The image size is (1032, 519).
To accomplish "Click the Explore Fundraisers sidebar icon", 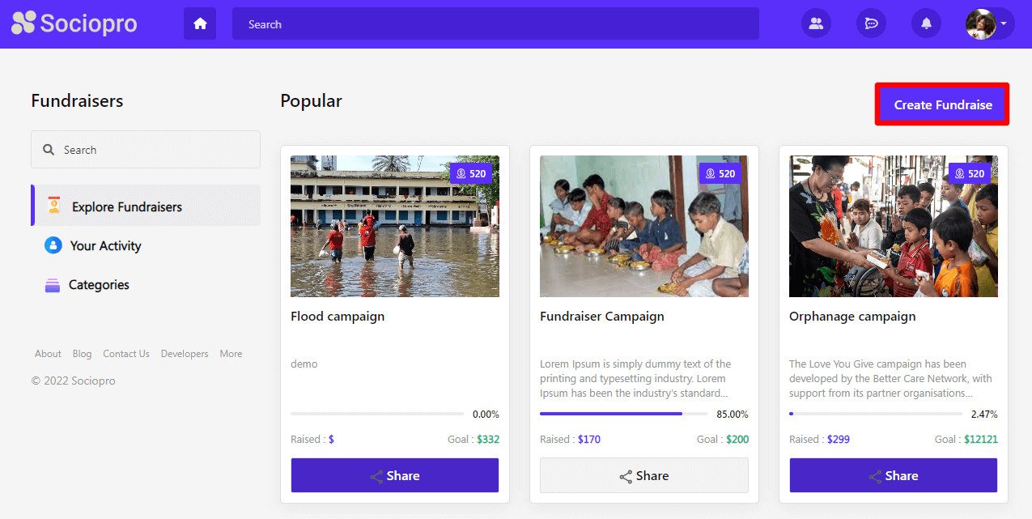I will tap(53, 206).
